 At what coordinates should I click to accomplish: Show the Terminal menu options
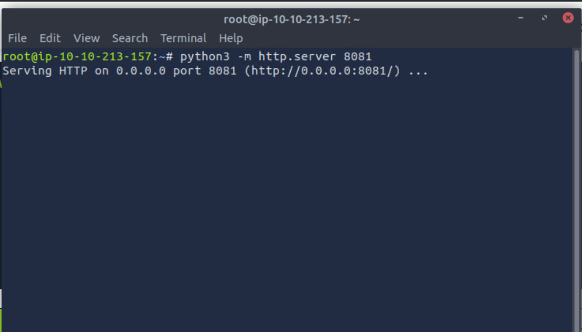tap(183, 38)
